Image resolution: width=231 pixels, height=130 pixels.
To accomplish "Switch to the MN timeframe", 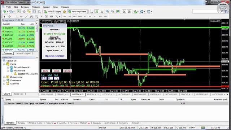I will click(x=105, y=17).
